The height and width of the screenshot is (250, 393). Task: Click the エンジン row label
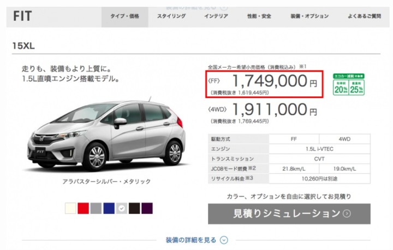coord(221,149)
